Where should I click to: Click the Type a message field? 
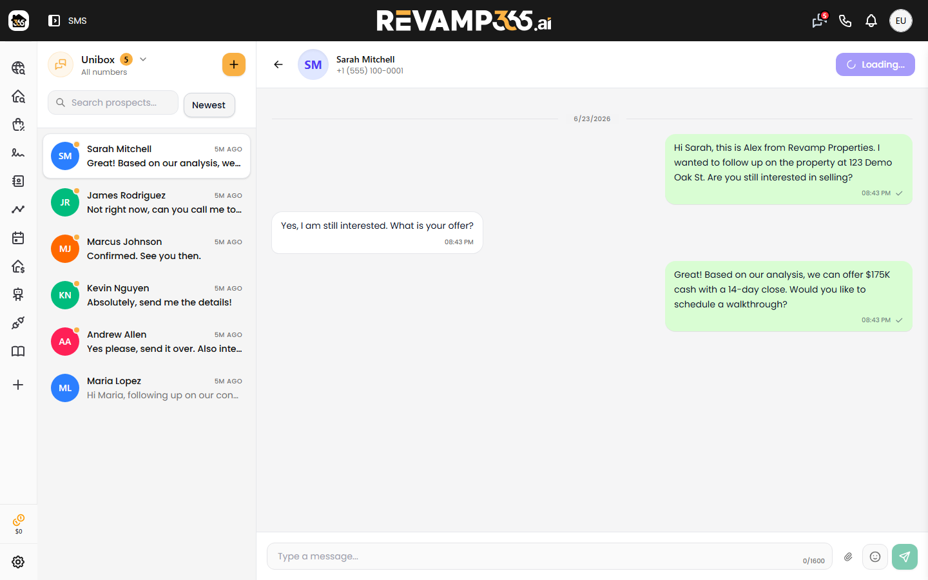tap(550, 556)
